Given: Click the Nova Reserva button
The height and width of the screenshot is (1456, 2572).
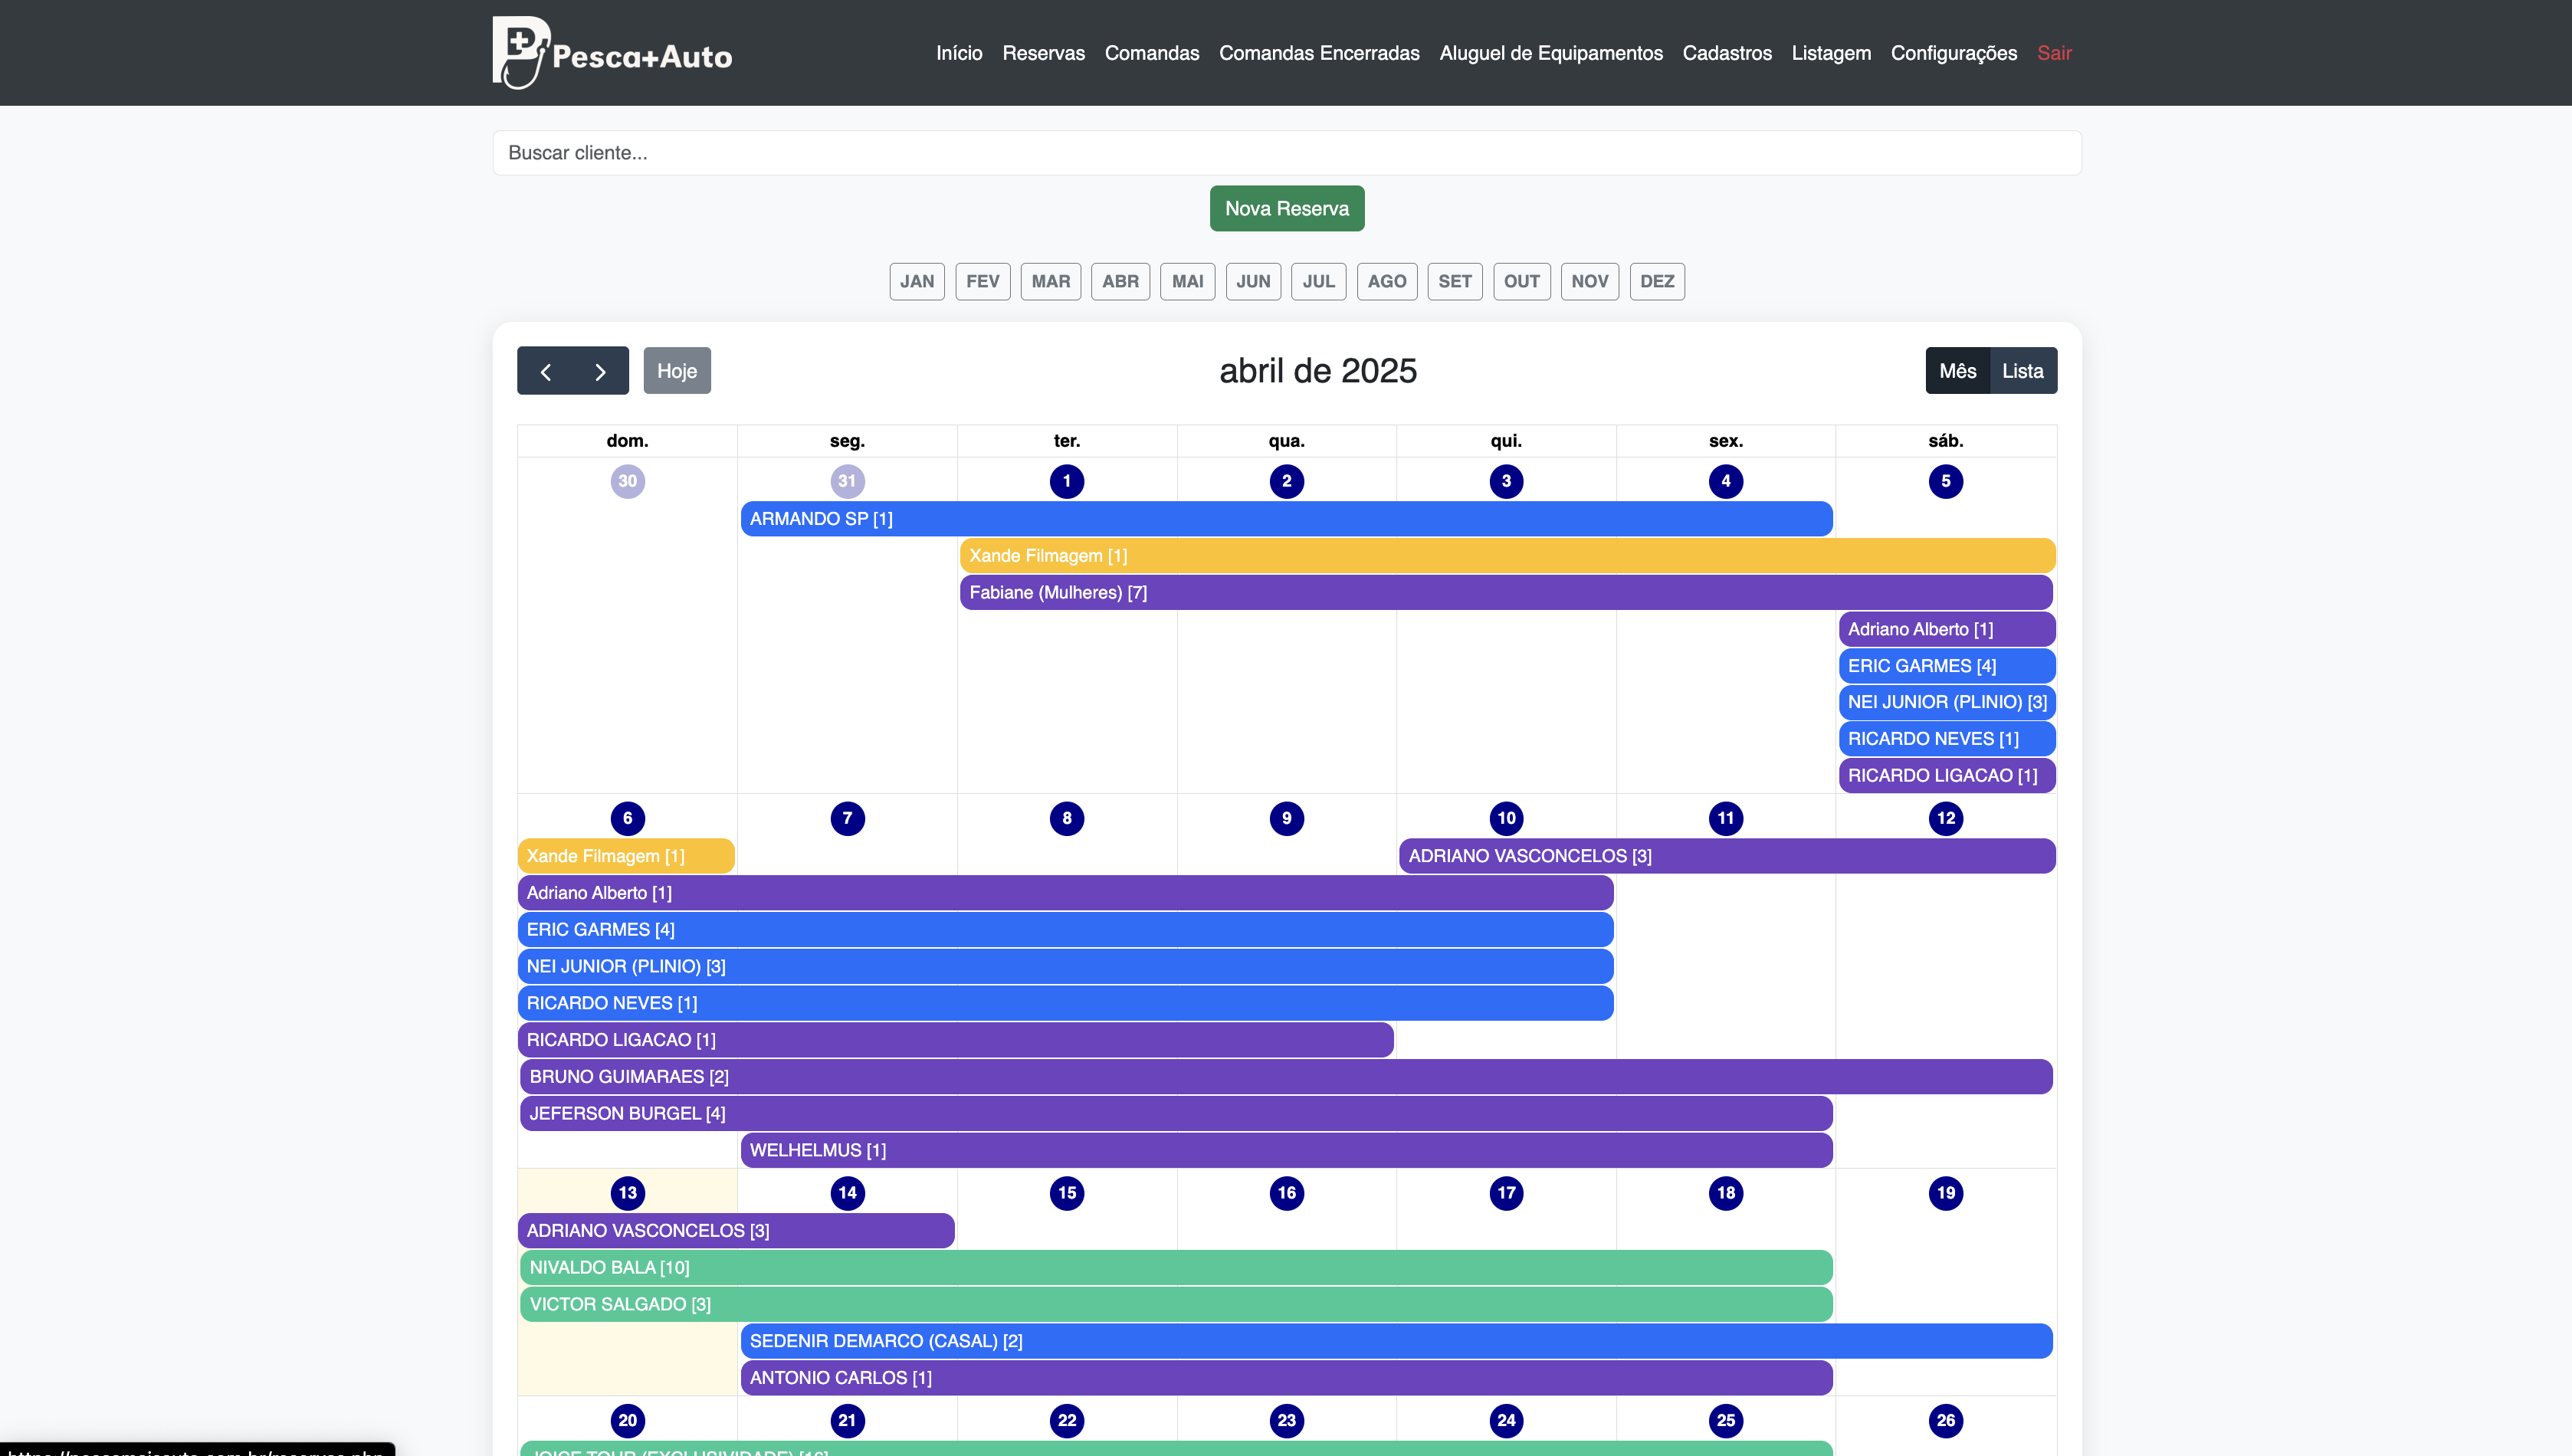Looking at the screenshot, I should [1286, 208].
